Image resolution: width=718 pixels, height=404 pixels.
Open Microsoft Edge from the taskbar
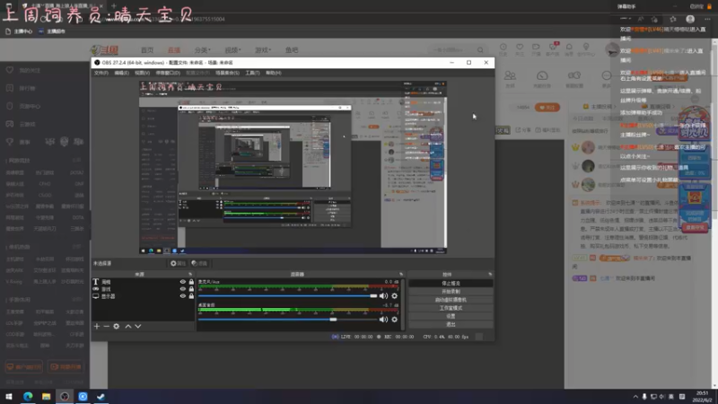(28, 397)
